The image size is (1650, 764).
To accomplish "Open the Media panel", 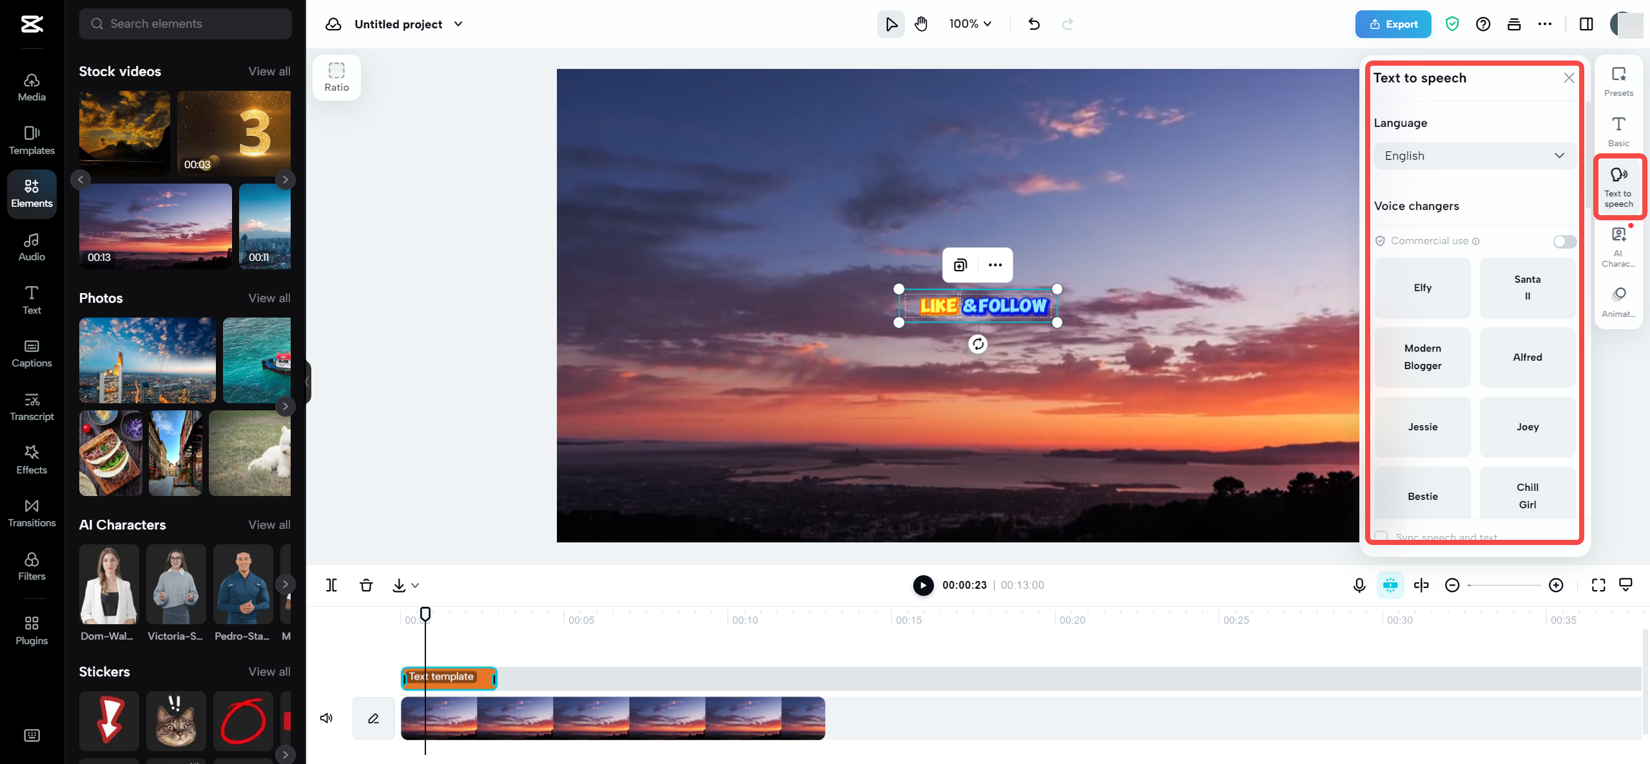I will pyautogui.click(x=31, y=87).
